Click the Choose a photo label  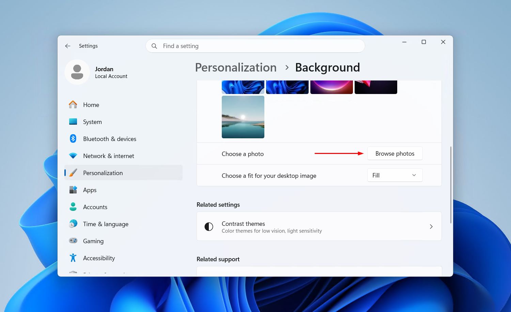[243, 154]
